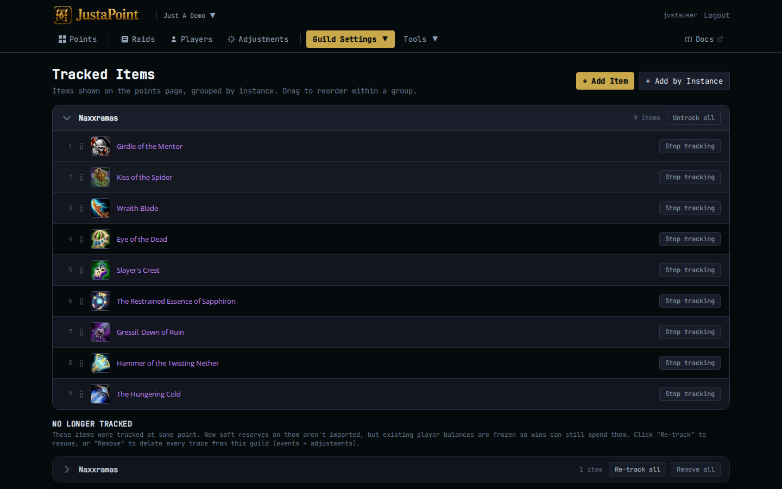Stop tracking The Hungering Cold
Image resolution: width=782 pixels, height=489 pixels.
click(x=690, y=394)
